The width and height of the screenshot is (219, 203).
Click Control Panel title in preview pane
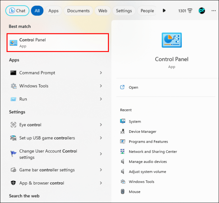click(172, 59)
